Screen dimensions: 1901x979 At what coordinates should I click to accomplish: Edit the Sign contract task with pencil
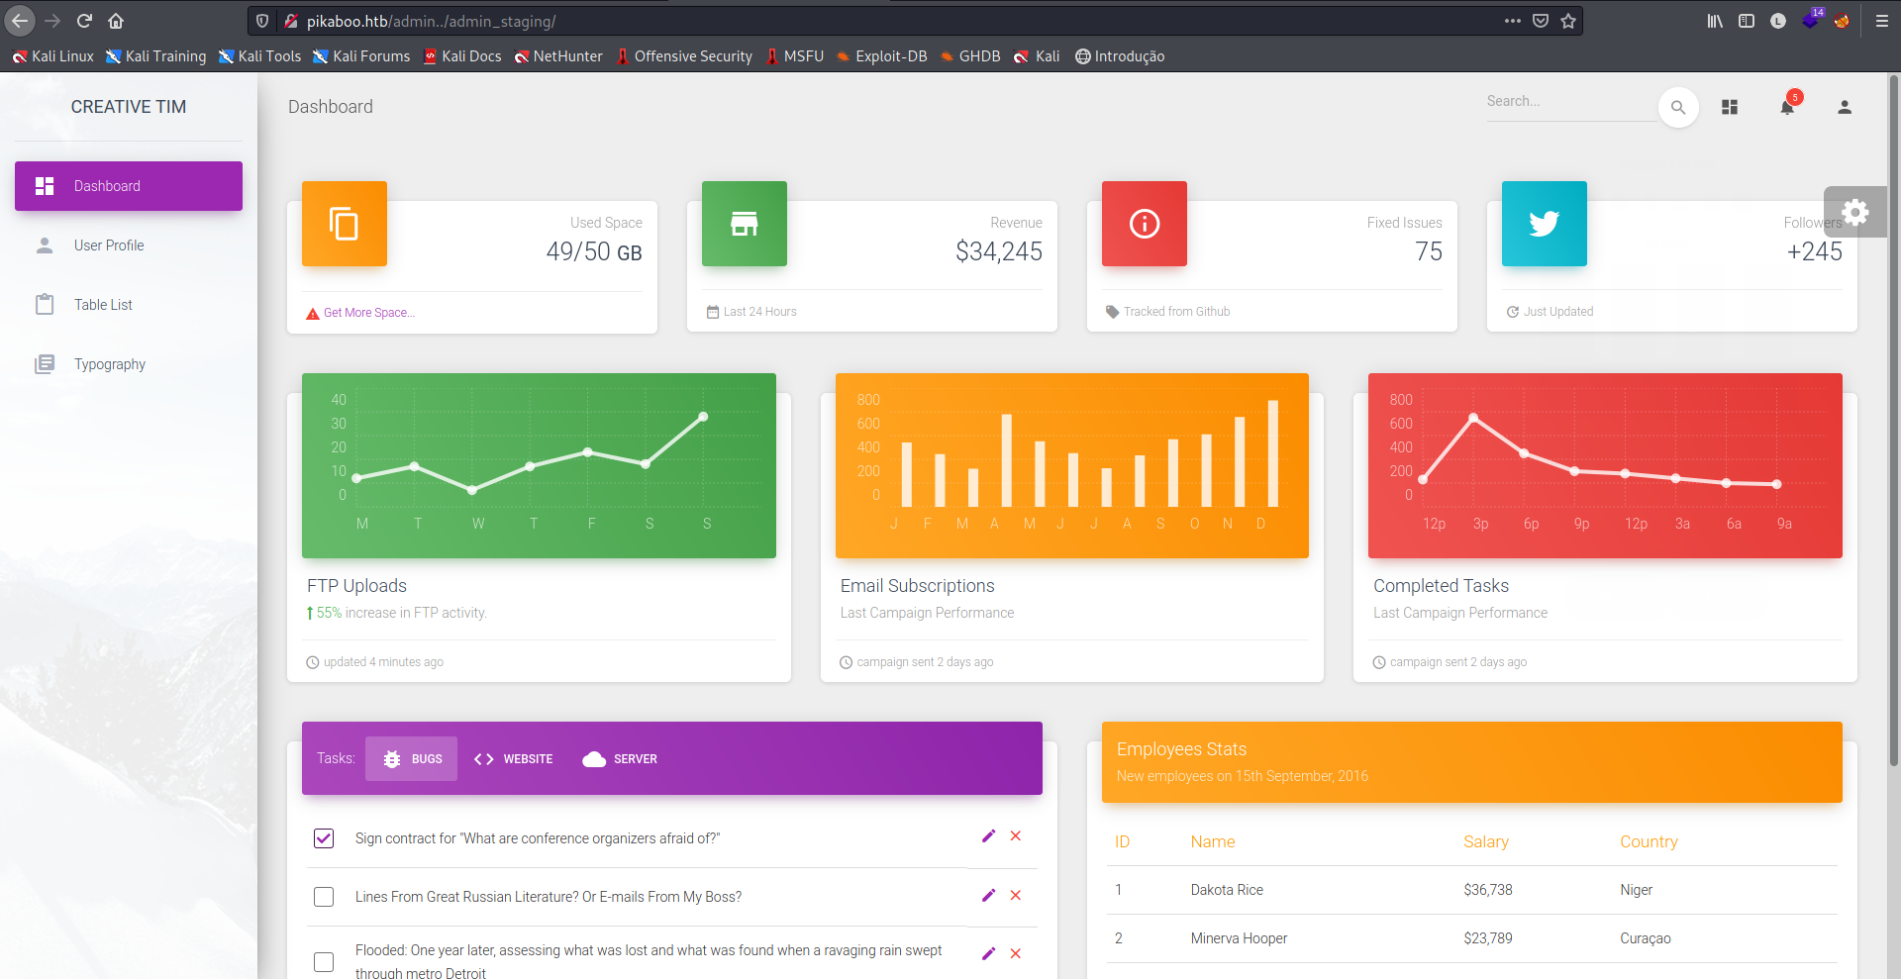(x=988, y=836)
